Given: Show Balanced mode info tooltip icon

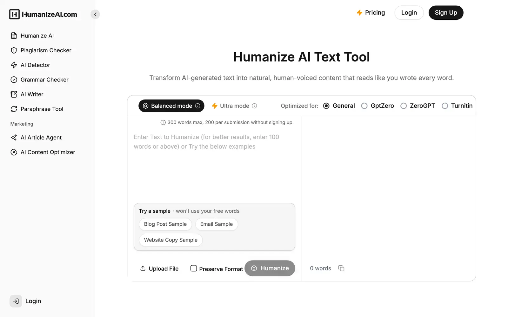Looking at the screenshot, I should tap(197, 106).
